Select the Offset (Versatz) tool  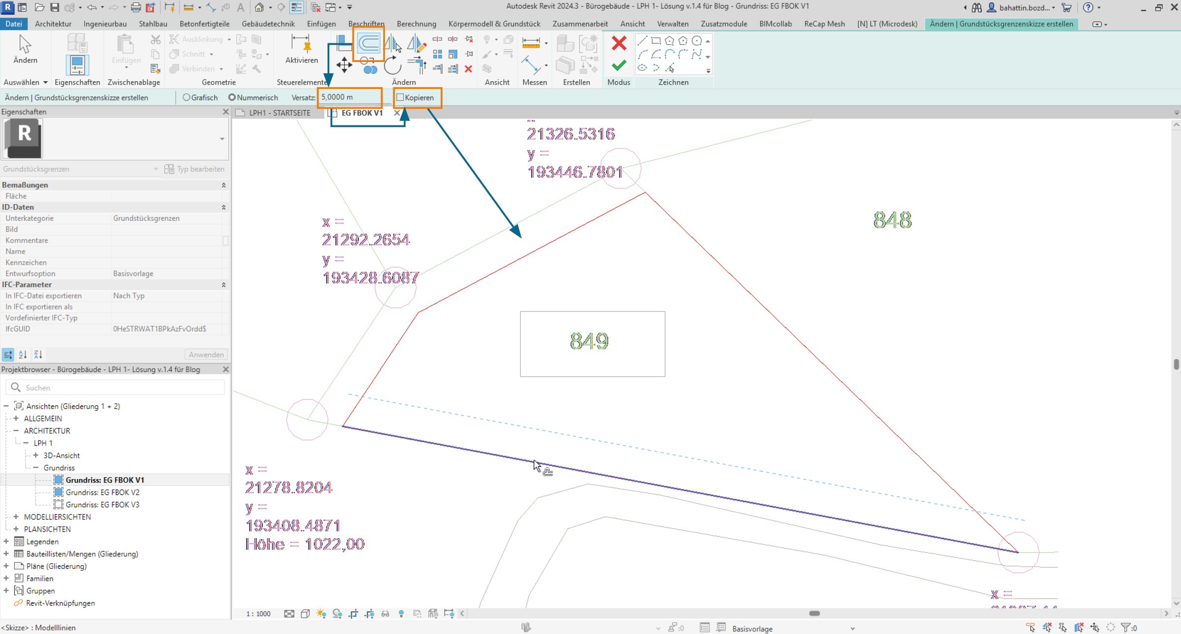(x=369, y=44)
